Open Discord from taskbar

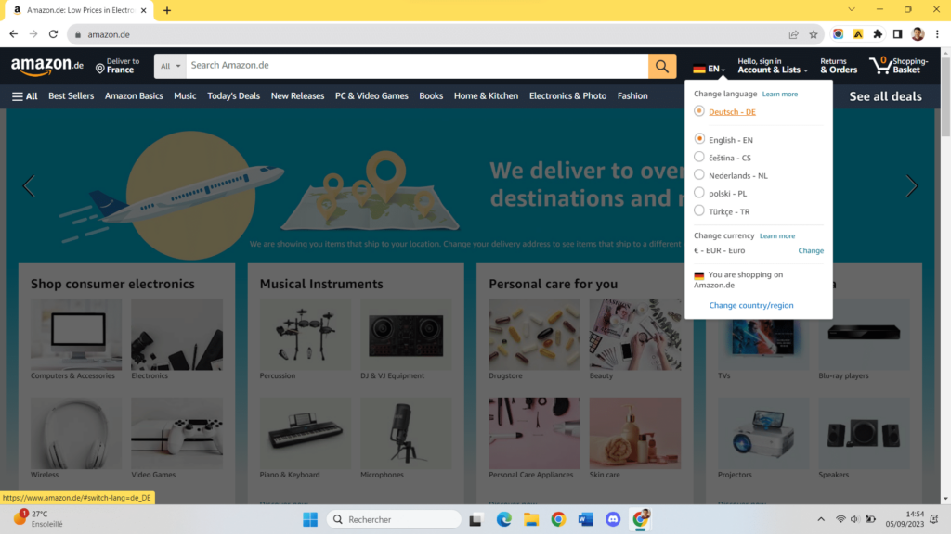pos(613,519)
